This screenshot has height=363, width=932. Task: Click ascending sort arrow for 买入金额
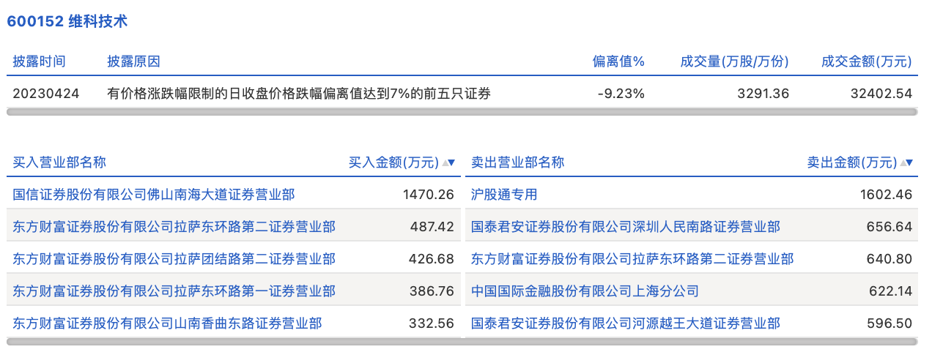click(444, 162)
